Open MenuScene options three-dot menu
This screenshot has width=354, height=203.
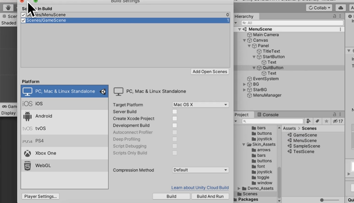pos(340,30)
